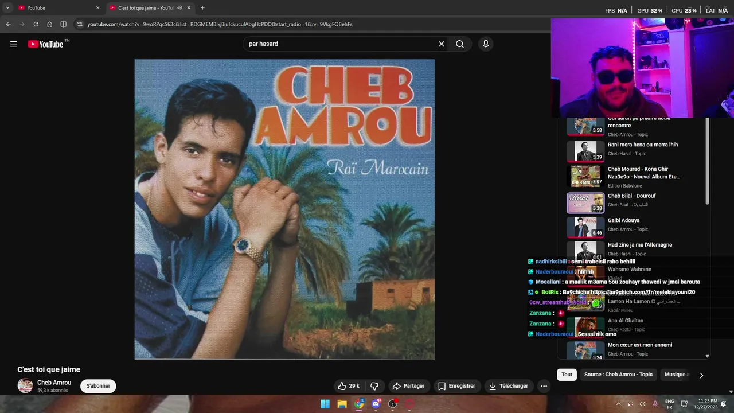Open the notifications bell icon
Viewport: 734px width, 413px height.
724,404
